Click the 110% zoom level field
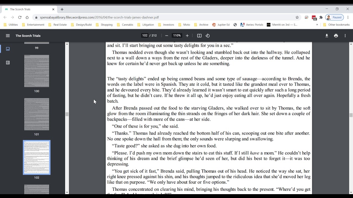This screenshot has height=198, width=353. (177, 35)
